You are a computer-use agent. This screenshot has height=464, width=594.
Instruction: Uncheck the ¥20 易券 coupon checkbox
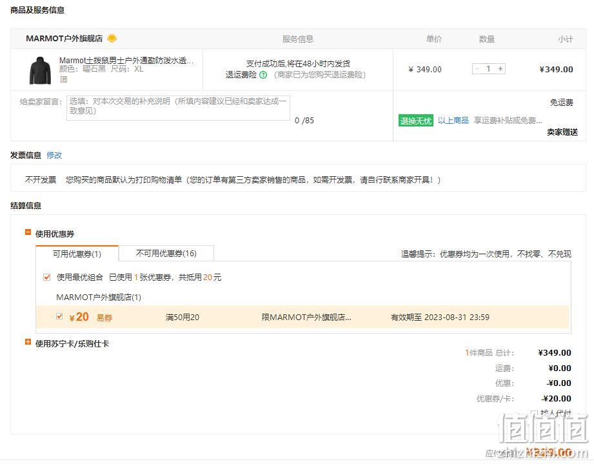coord(59,316)
